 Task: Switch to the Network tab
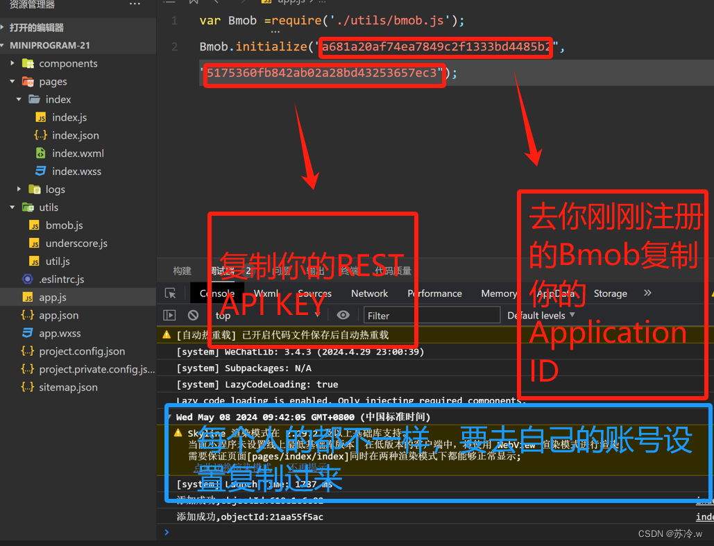(x=369, y=293)
